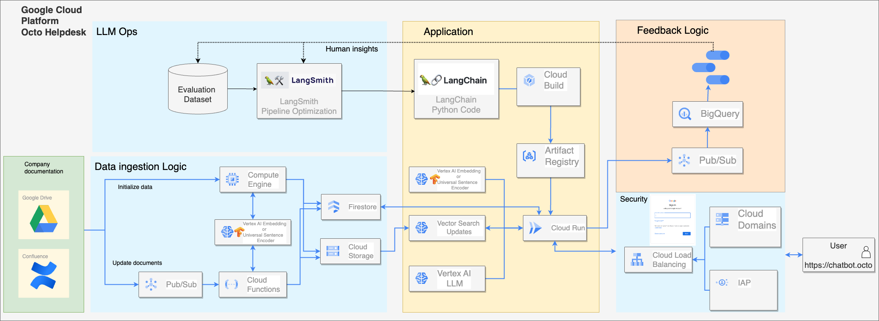Click the "Feedback Logic" section title

point(672,30)
